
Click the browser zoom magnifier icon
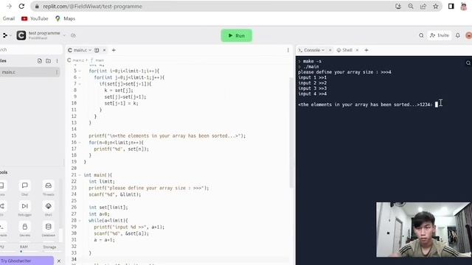[411, 7]
